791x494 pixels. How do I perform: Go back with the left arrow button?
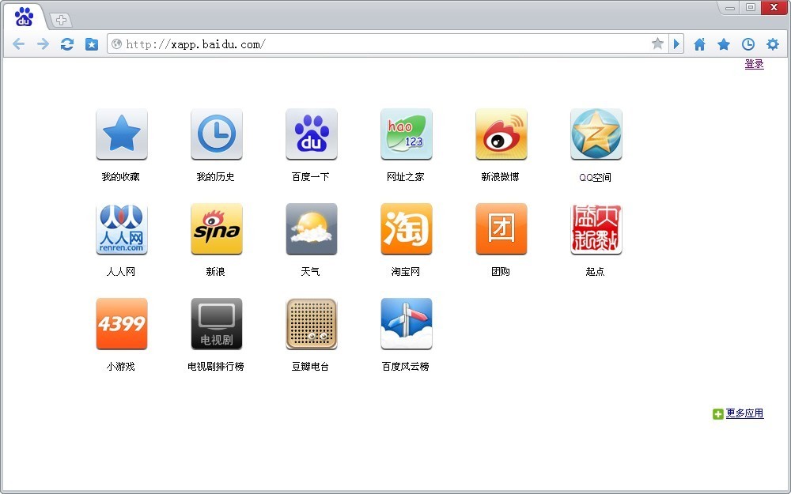19,44
